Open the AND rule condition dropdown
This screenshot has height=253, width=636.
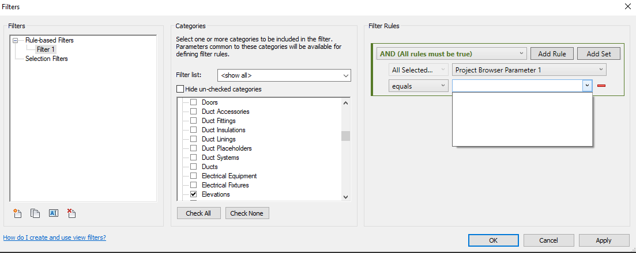pos(451,53)
